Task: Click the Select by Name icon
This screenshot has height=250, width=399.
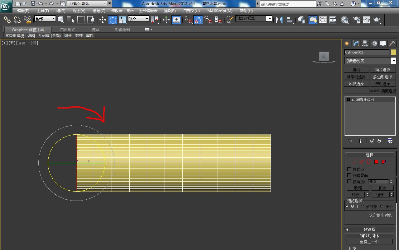Action: pyautogui.click(x=71, y=20)
